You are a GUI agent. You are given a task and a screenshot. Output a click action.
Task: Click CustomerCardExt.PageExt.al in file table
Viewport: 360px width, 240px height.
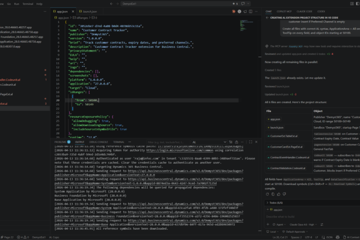coord(285,147)
